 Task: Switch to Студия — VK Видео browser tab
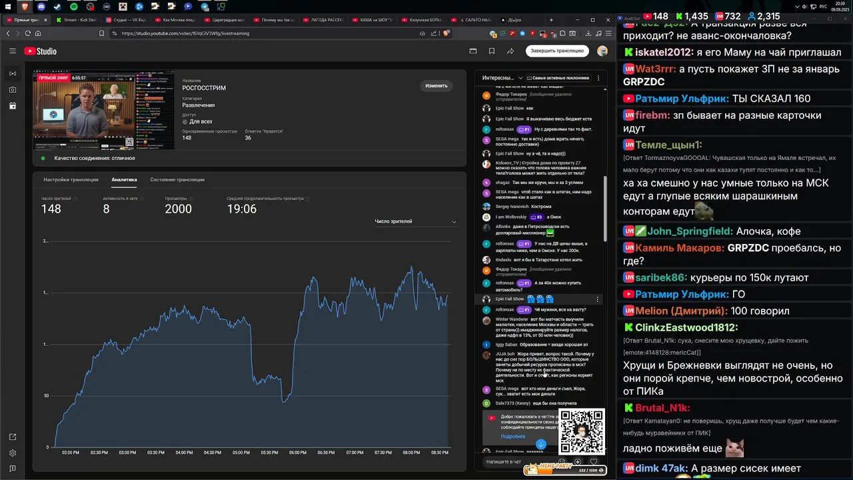pyautogui.click(x=128, y=20)
